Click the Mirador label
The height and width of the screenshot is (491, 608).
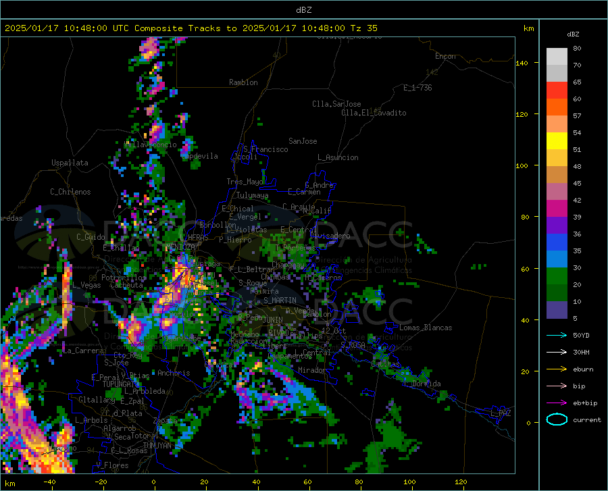coord(312,370)
